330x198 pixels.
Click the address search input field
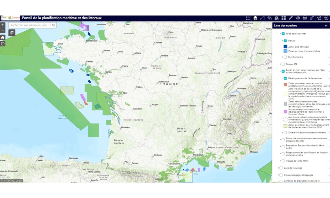tap(30, 25)
